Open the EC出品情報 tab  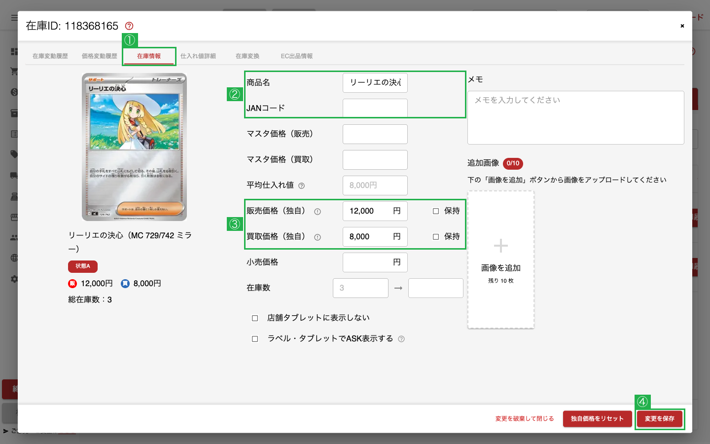[x=297, y=56]
